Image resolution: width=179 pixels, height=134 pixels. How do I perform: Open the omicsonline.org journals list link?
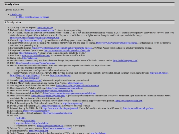coord(70,93)
